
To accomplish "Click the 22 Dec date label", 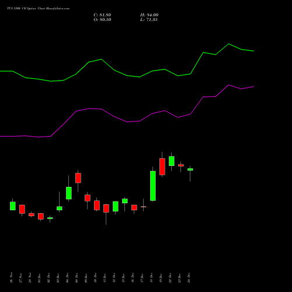I will click(x=170, y=277).
